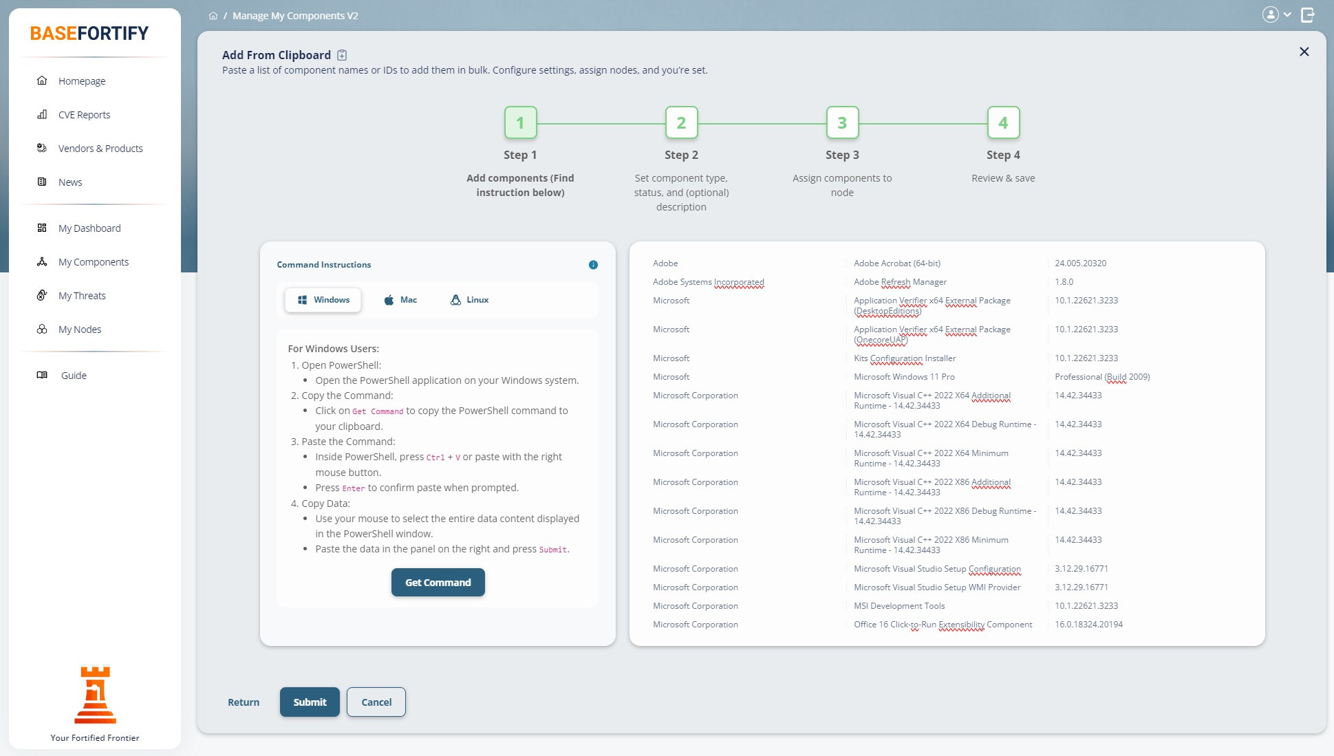This screenshot has height=756, width=1334.
Task: Click the Vendors & Products icon
Action: (x=42, y=149)
